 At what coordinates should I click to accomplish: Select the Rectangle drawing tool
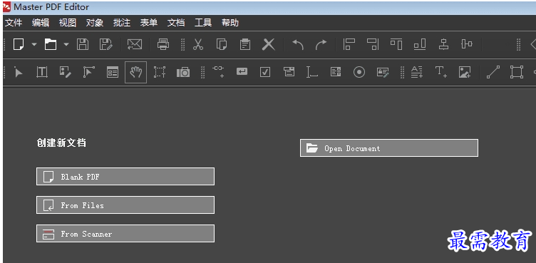point(517,72)
